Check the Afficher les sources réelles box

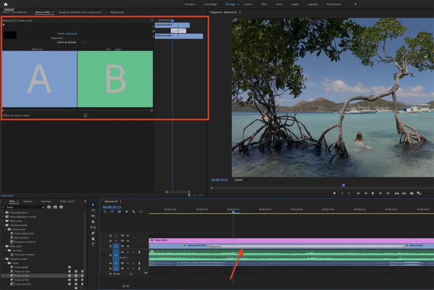tap(85, 115)
